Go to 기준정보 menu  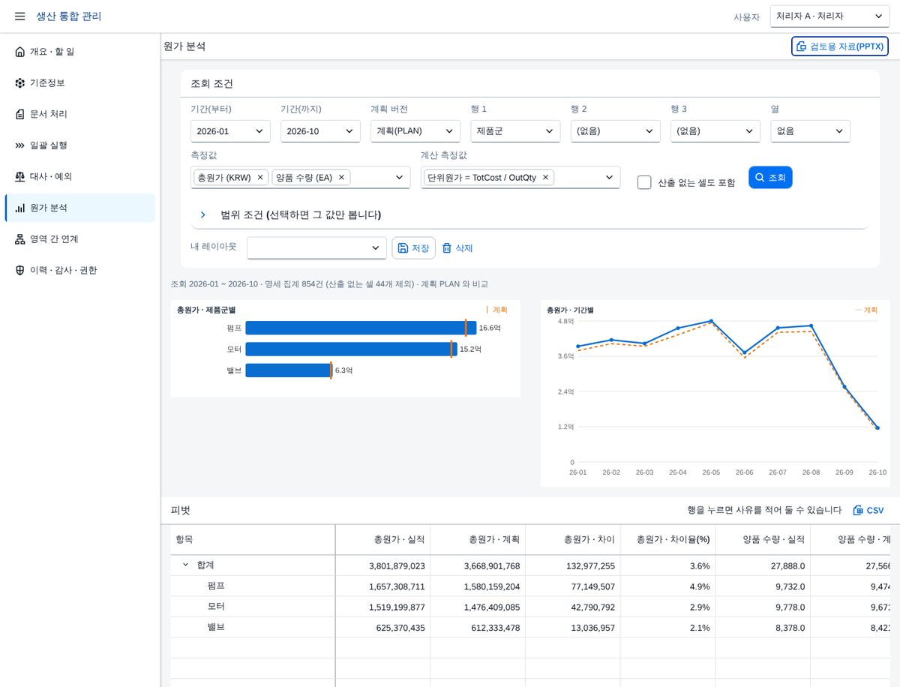[x=80, y=83]
